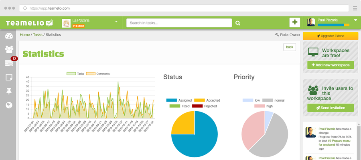
Task: Open the pushpin icon in sidebar
Action: click(x=9, y=91)
